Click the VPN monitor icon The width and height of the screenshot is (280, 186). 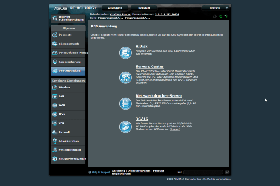(55, 123)
